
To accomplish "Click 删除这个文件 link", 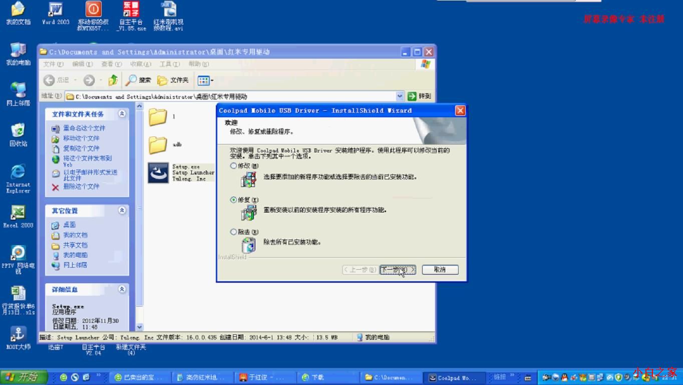I will pos(81,186).
